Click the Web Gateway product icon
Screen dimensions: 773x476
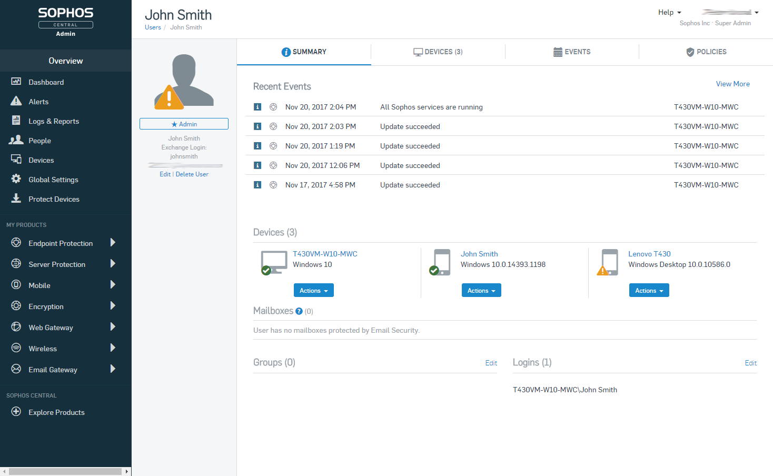pos(16,327)
